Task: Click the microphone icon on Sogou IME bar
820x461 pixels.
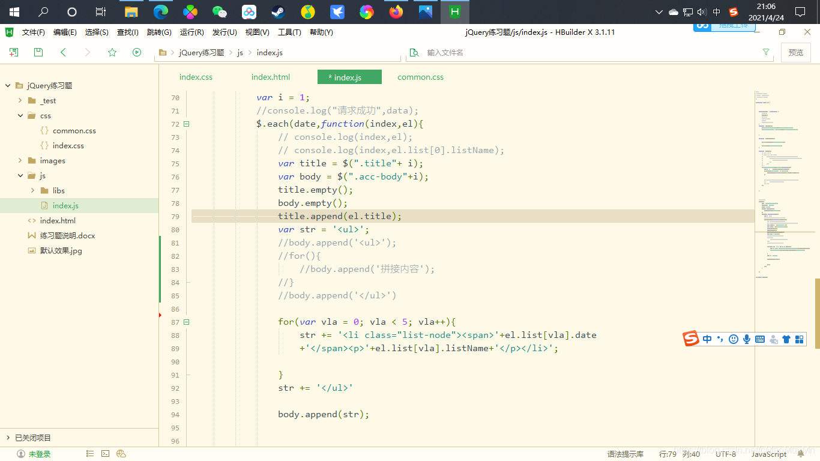Action: 747,339
